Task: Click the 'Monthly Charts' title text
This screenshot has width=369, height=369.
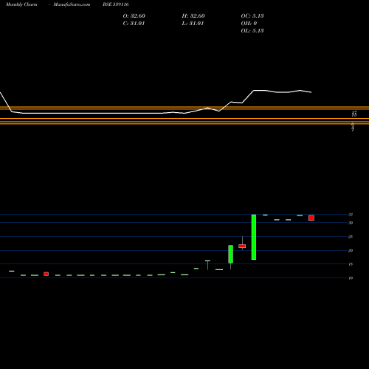Action: [21, 4]
